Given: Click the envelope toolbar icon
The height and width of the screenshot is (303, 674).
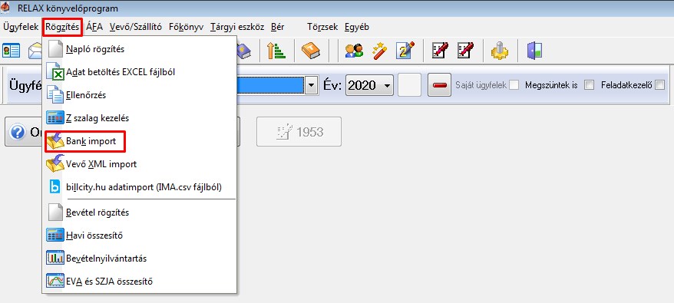Looking at the screenshot, I should coord(35,51).
